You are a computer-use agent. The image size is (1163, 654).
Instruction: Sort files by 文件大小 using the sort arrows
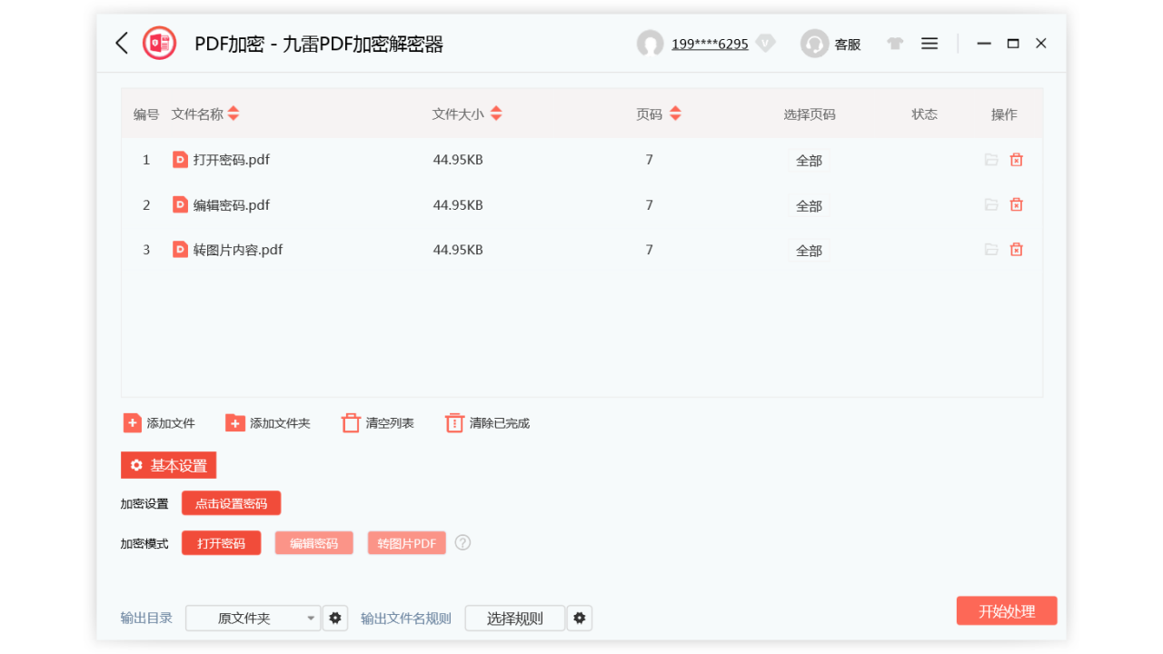[x=496, y=114]
